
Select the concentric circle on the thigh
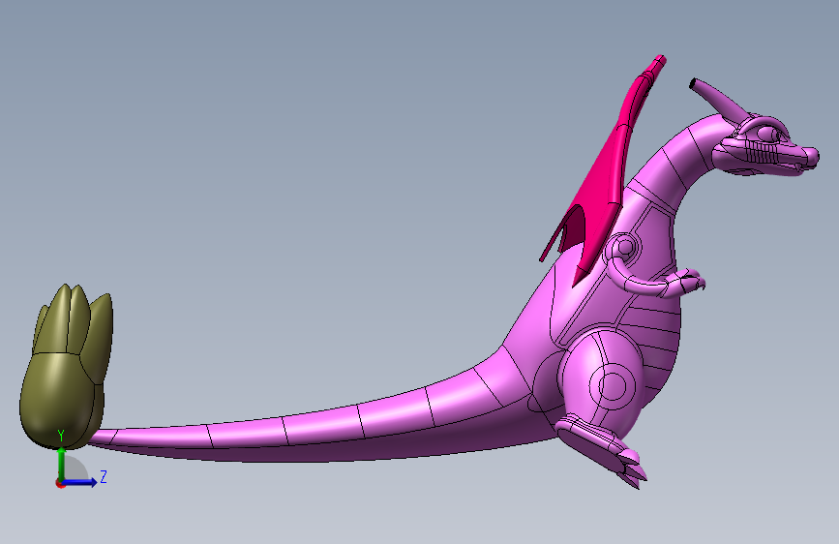(x=612, y=385)
